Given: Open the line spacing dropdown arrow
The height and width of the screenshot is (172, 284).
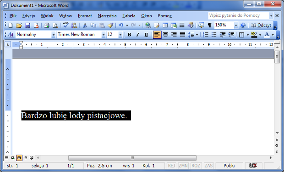Looking at the screenshot, I should (197, 35).
